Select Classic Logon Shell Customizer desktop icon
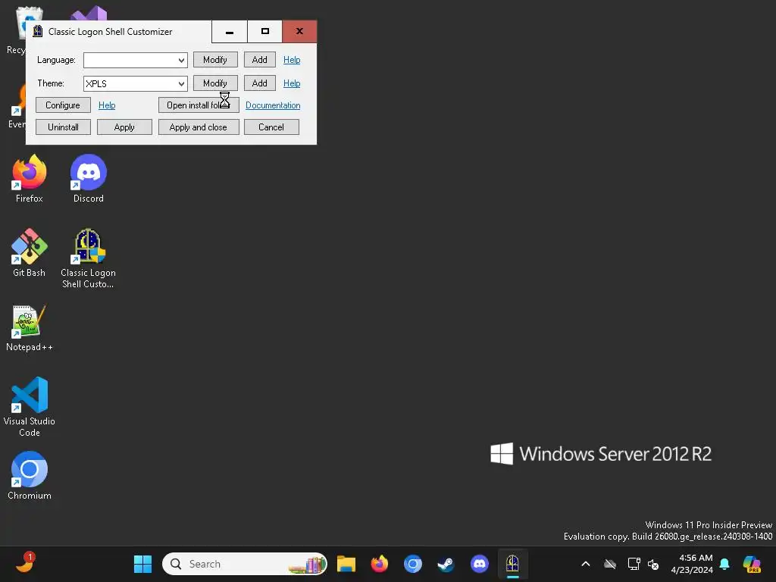 (88, 258)
